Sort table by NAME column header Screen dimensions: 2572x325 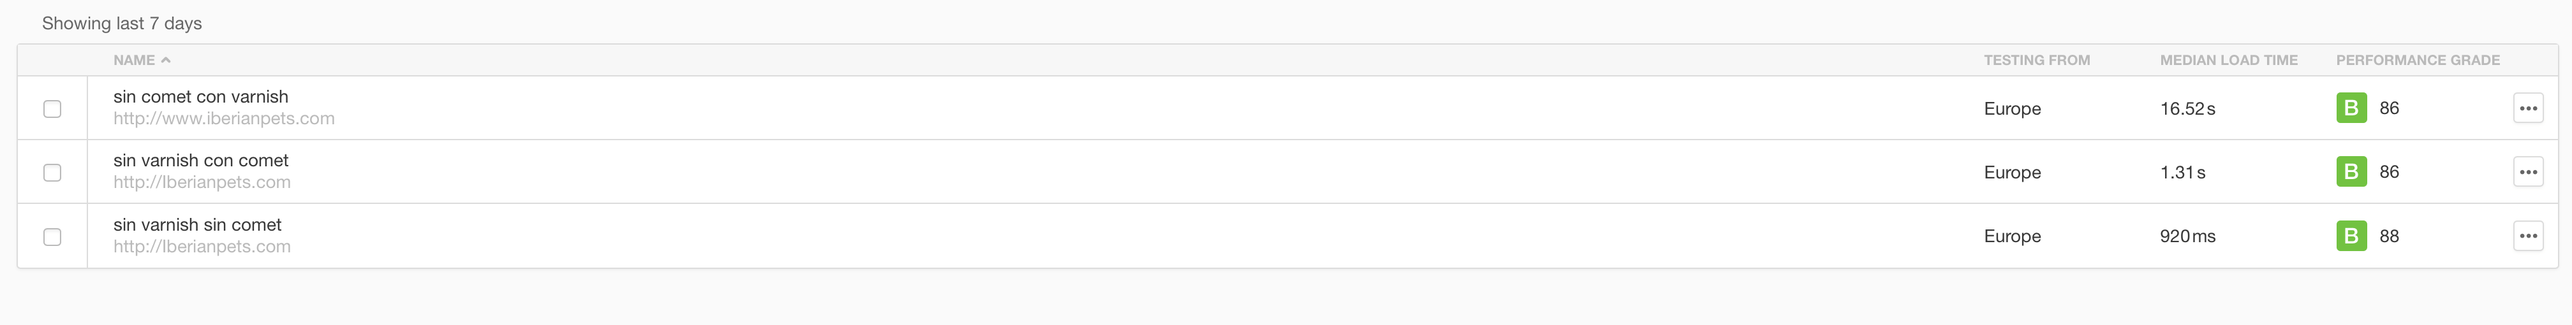click(134, 60)
